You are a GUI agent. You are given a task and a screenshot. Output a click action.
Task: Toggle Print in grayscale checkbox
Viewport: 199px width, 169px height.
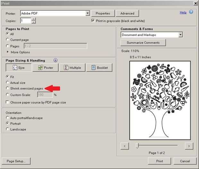[x=93, y=21]
